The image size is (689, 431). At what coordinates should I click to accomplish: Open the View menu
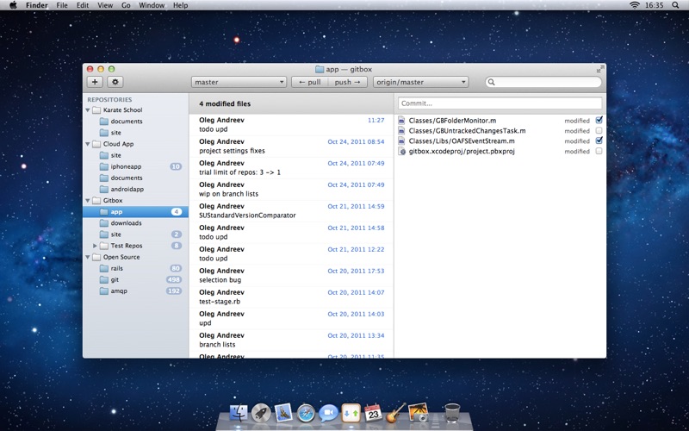tap(105, 5)
